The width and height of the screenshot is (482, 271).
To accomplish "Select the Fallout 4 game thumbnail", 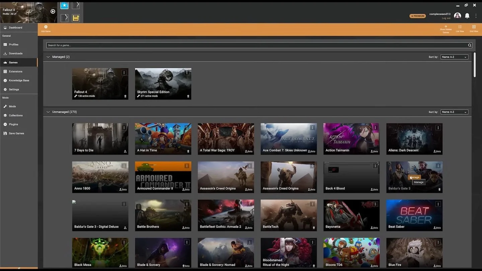I will click(100, 84).
